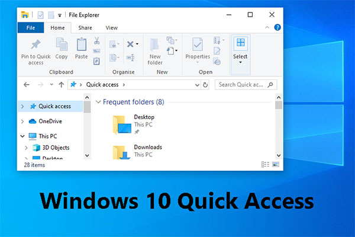Click the Quick access breadcrumb in address bar

tap(102, 85)
